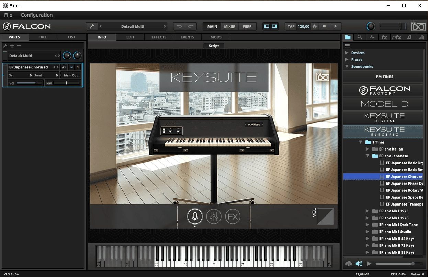Expand the EPiano Italian folder
The width and height of the screenshot is (428, 277).
pos(368,149)
